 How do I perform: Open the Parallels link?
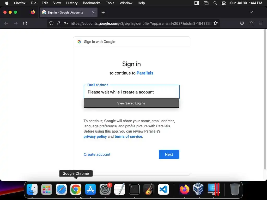(x=145, y=73)
